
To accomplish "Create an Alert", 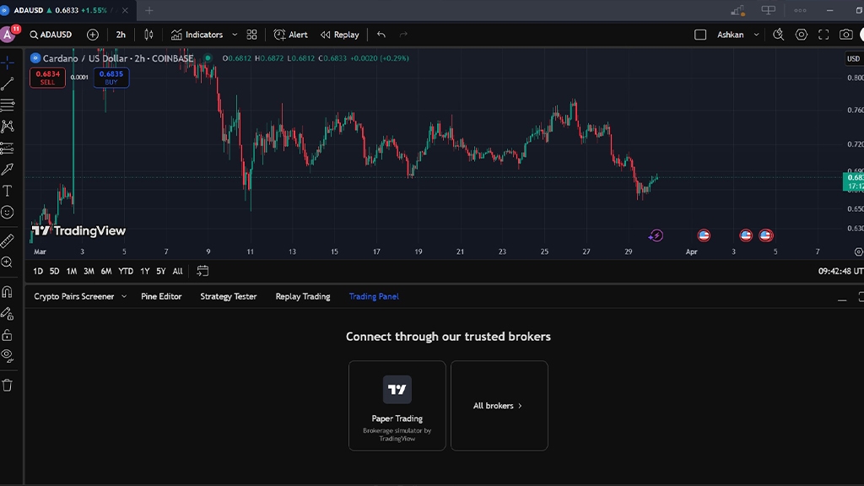I will pos(290,35).
